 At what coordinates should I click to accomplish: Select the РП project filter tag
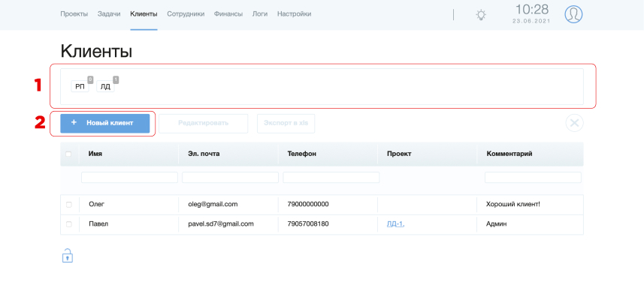click(x=80, y=86)
